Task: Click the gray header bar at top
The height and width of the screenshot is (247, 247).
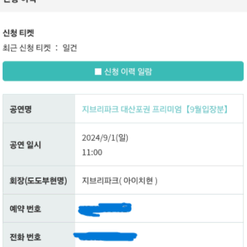Action: tap(123, 6)
